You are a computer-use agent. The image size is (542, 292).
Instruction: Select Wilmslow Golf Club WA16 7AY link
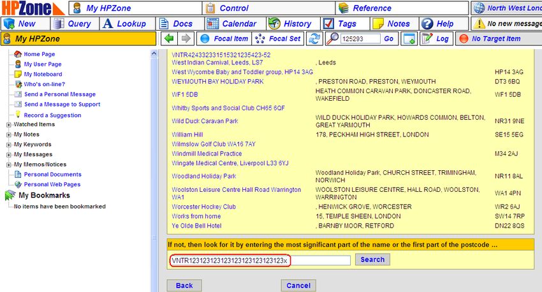click(213, 144)
